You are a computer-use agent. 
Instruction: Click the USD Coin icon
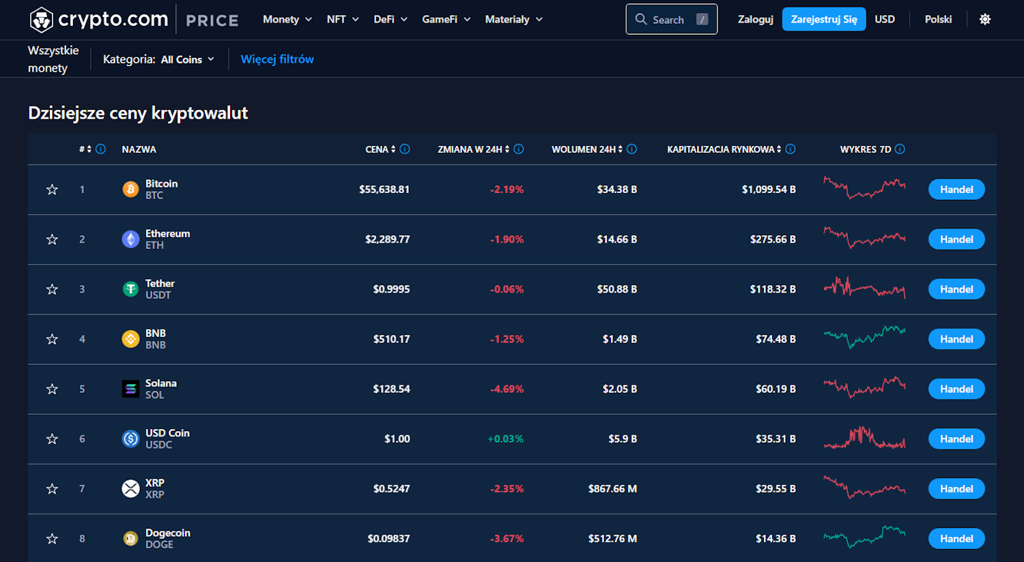130,439
